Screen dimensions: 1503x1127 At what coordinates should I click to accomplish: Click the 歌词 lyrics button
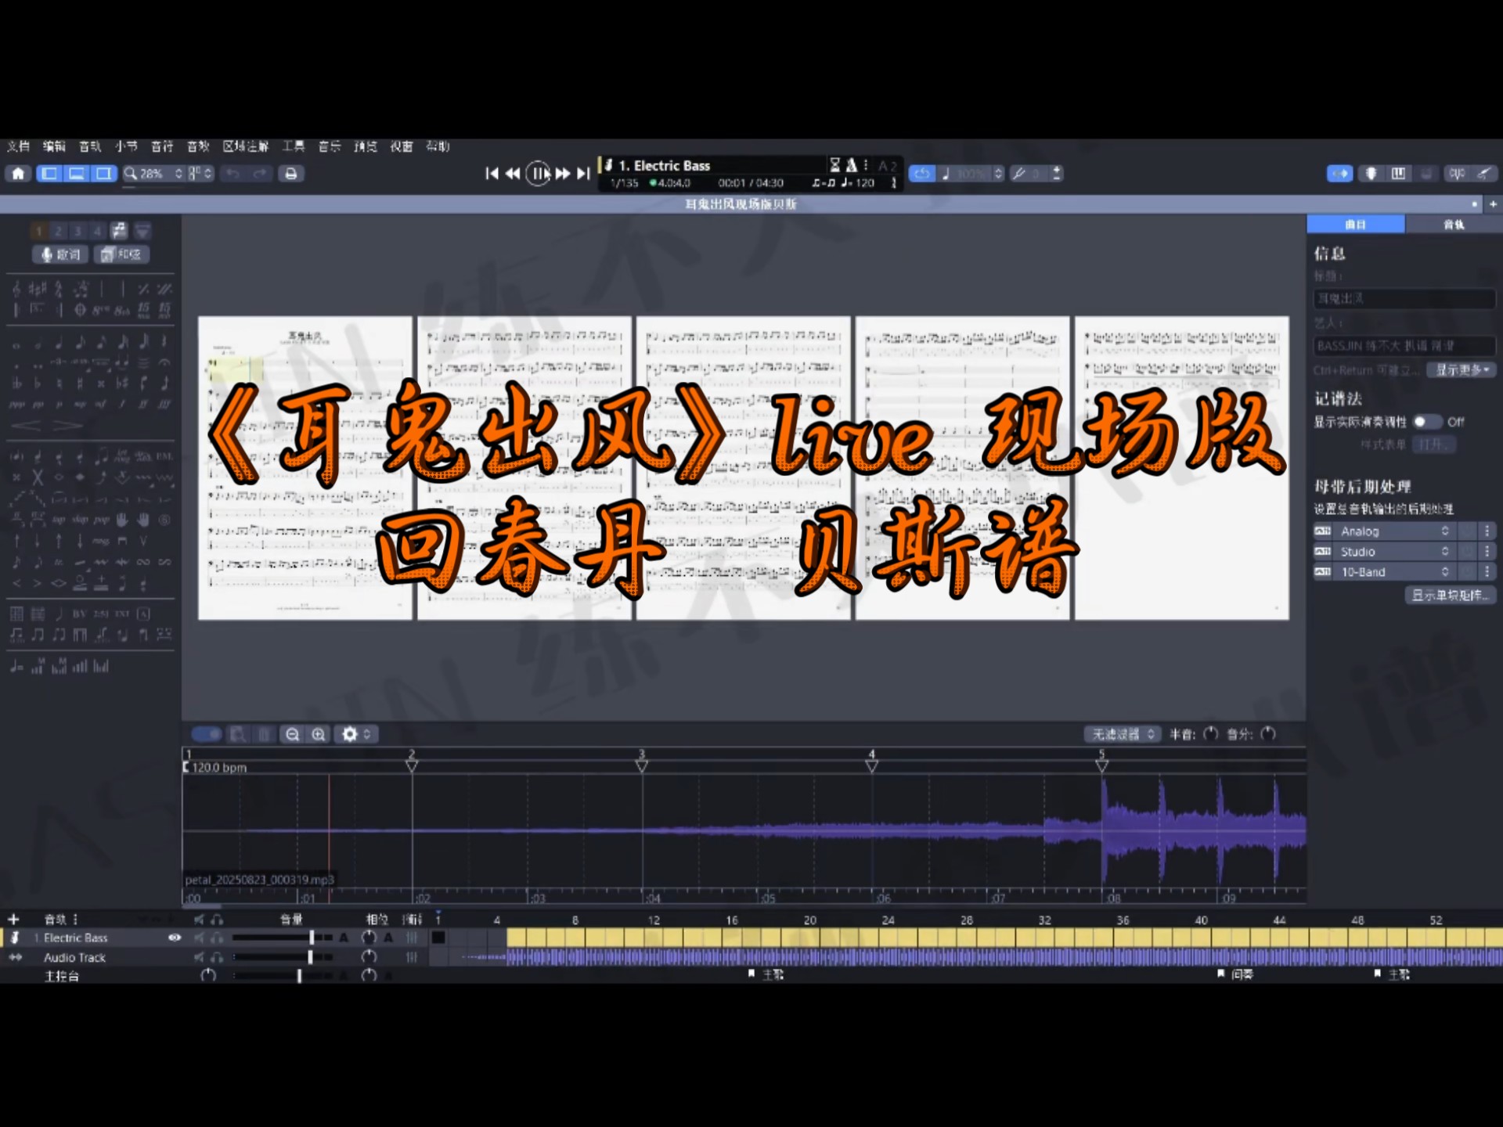[61, 254]
